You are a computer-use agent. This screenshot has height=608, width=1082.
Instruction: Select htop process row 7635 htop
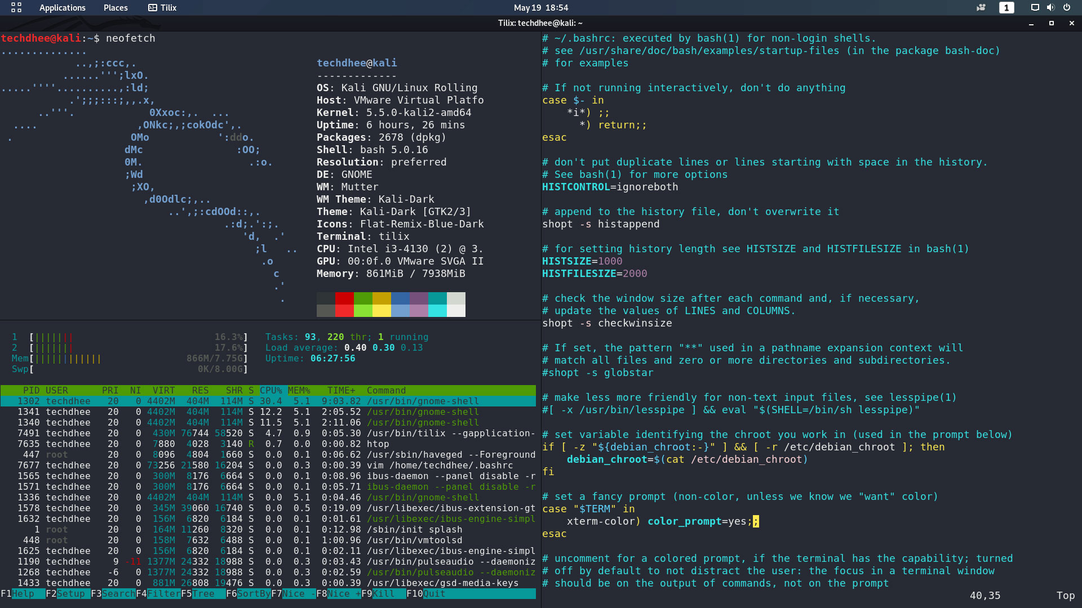click(268, 444)
